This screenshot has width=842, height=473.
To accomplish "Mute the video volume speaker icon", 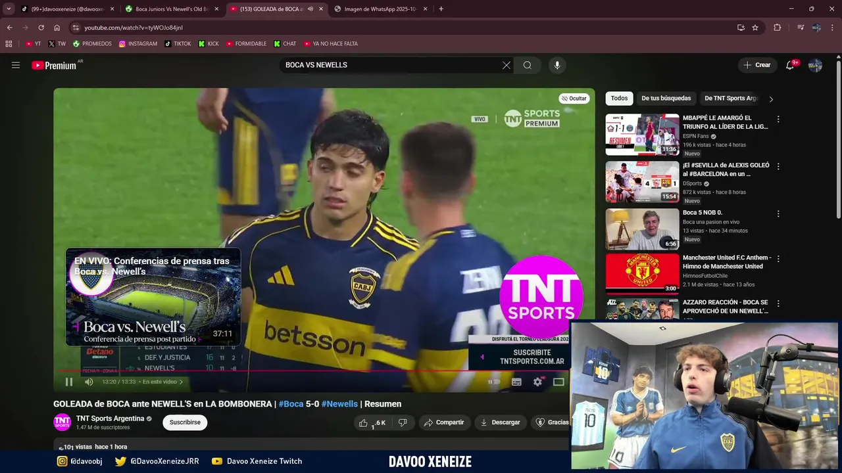I will (89, 382).
